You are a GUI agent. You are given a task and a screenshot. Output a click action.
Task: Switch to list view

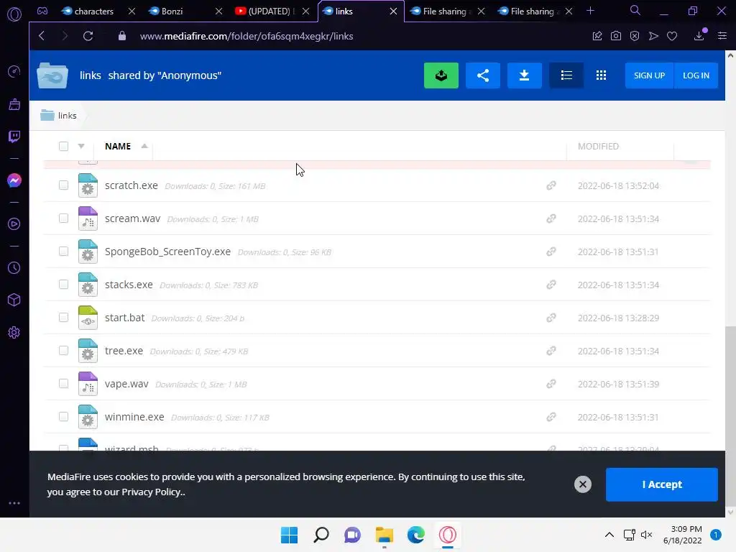(566, 75)
